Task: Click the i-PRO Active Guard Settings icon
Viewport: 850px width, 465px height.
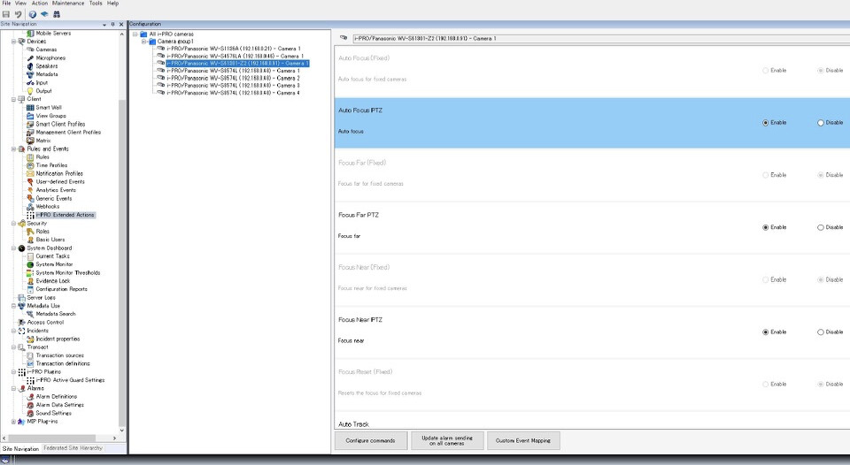Action: click(30, 380)
